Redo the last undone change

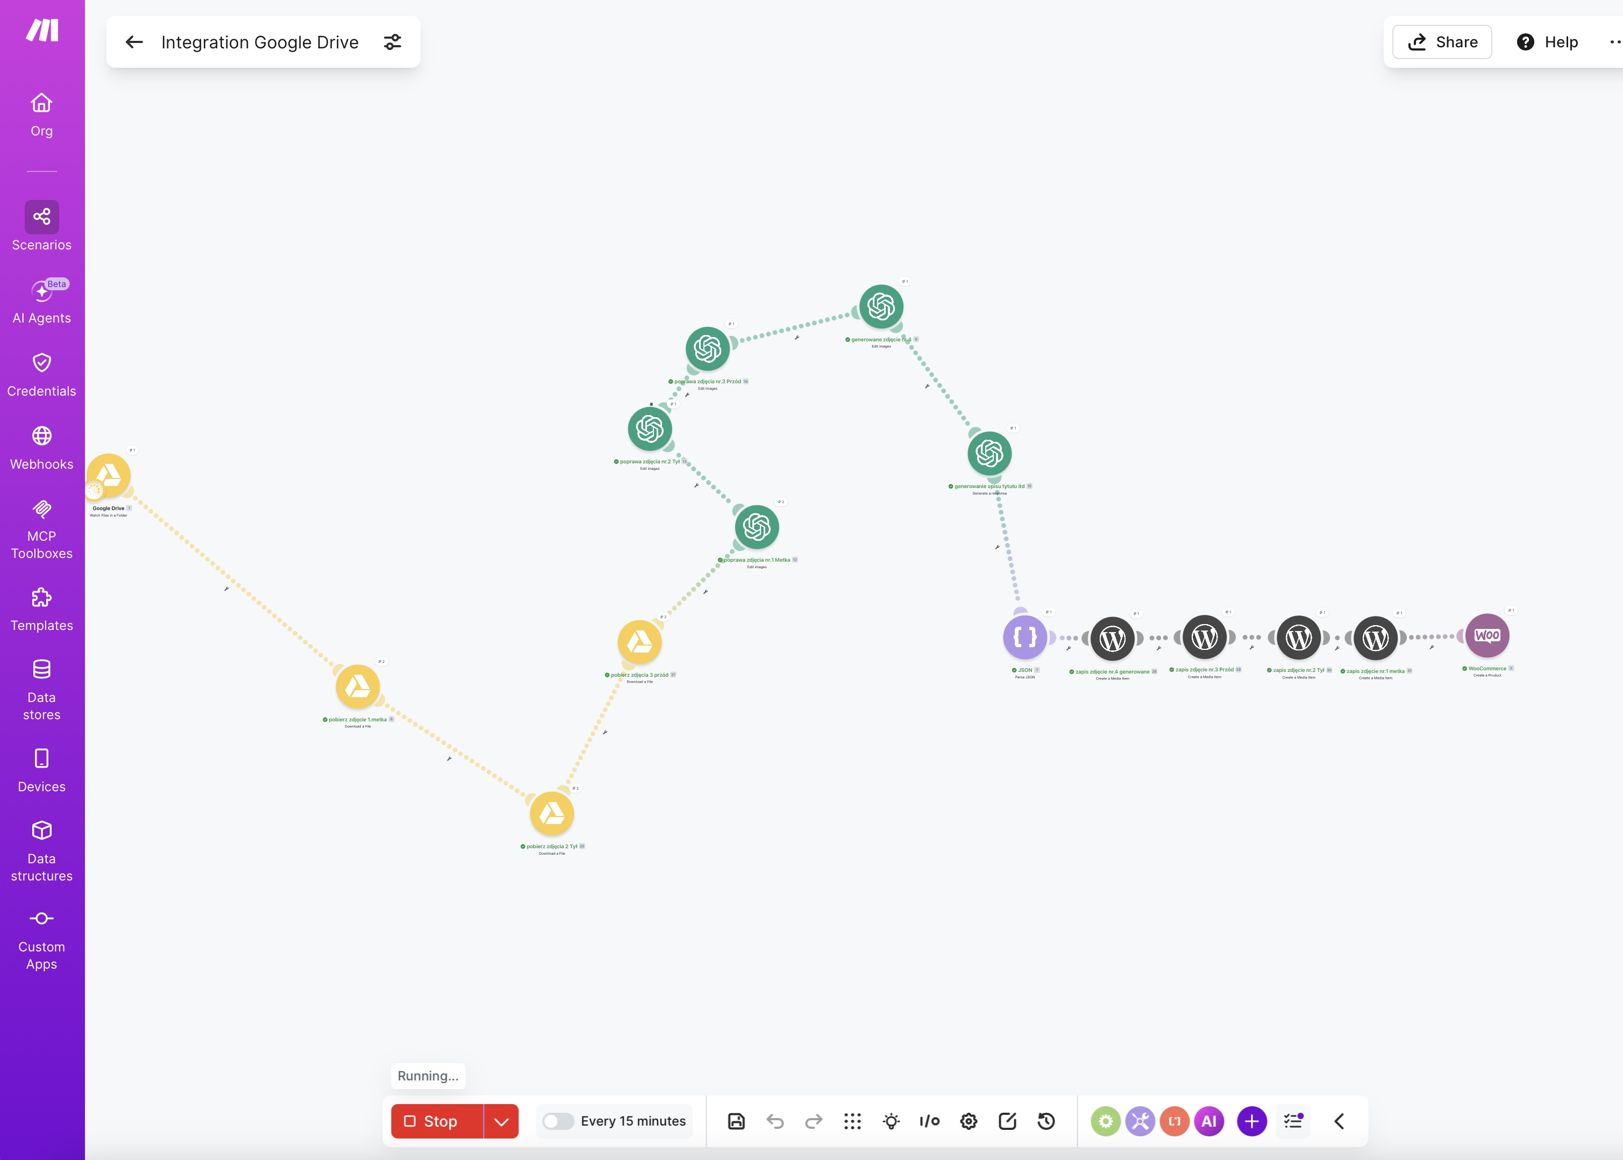point(814,1121)
